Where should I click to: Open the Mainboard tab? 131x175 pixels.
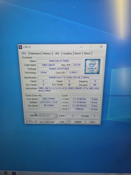pos(35,53)
